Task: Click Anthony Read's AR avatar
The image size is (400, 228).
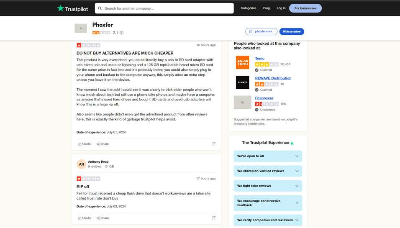Action: click(81, 164)
